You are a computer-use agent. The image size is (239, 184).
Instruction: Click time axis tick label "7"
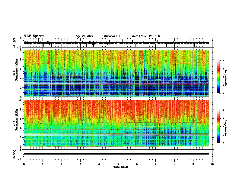pos(156,164)
